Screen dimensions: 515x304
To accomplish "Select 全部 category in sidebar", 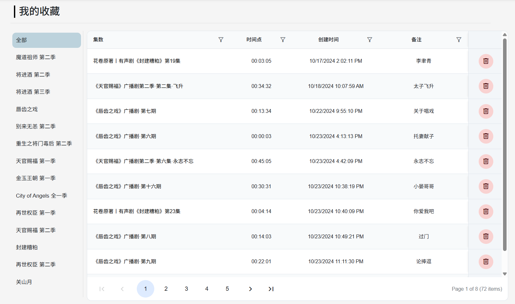I will pos(47,40).
